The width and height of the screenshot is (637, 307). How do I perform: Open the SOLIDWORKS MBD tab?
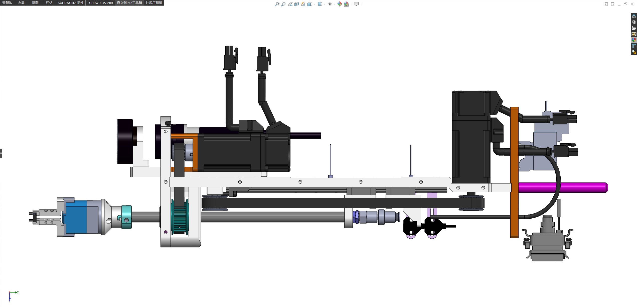click(x=100, y=3)
